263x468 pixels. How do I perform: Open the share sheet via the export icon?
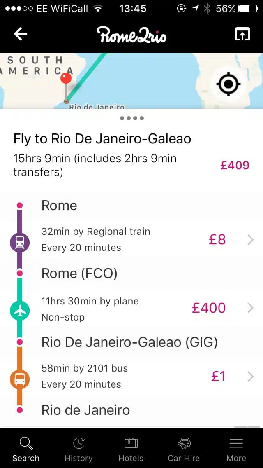(242, 34)
